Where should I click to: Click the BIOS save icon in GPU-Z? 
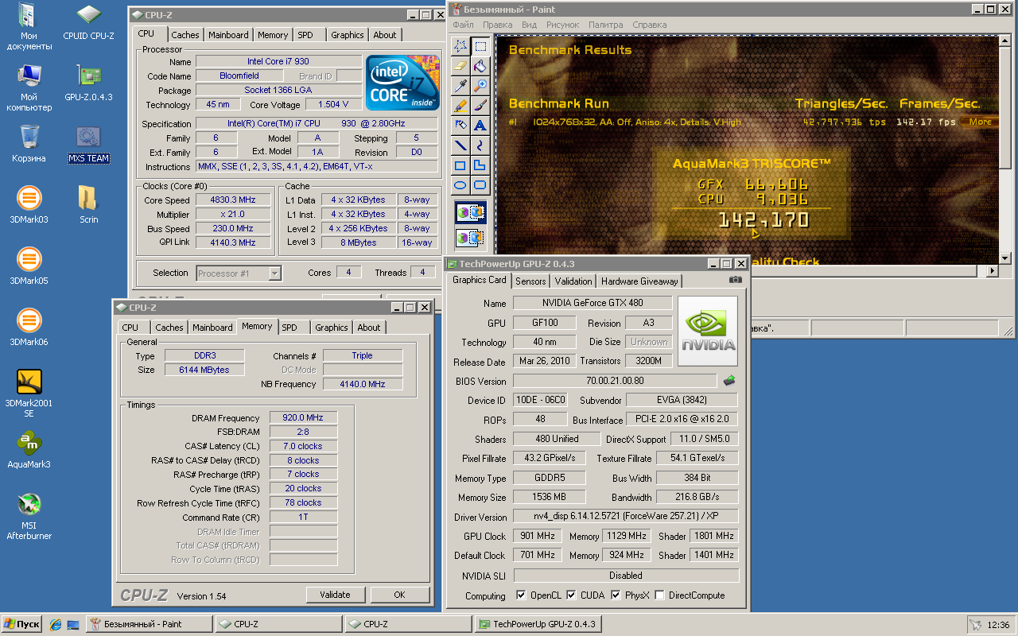(729, 381)
